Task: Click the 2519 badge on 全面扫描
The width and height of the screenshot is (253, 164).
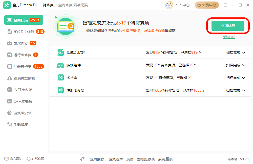Action: (x=35, y=20)
